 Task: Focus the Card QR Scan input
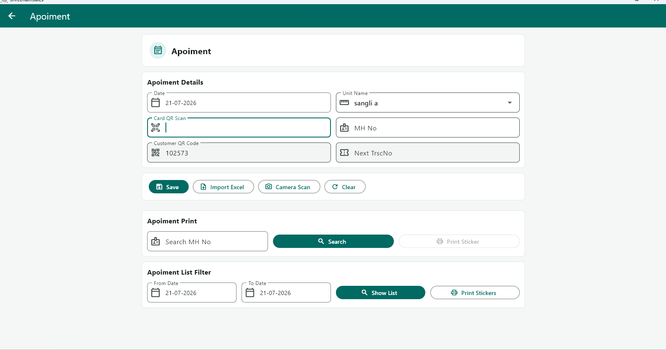tap(239, 127)
